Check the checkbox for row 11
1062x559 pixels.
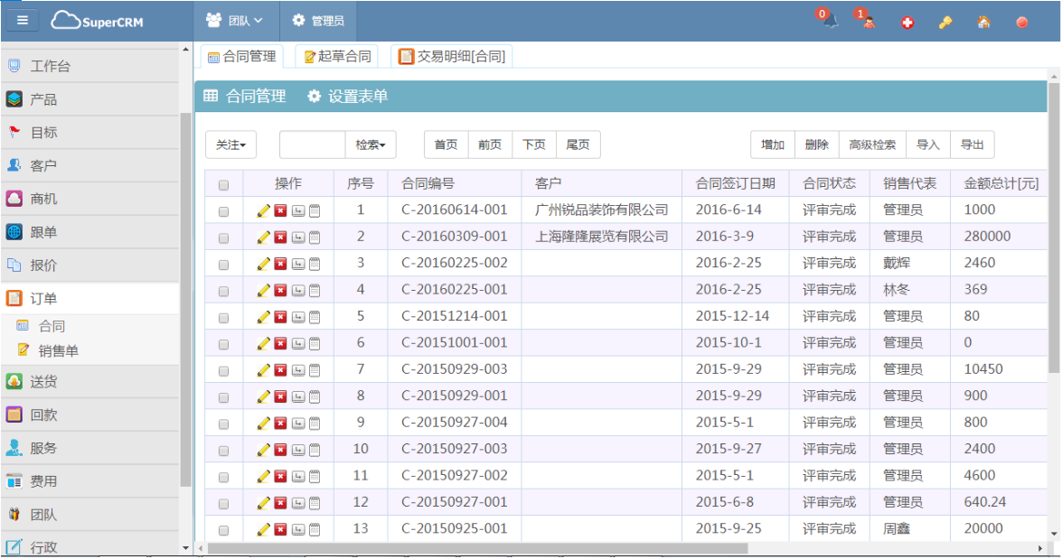(x=223, y=477)
